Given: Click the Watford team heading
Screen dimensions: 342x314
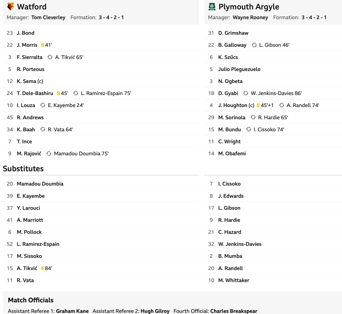Looking at the screenshot, I should (32, 7).
